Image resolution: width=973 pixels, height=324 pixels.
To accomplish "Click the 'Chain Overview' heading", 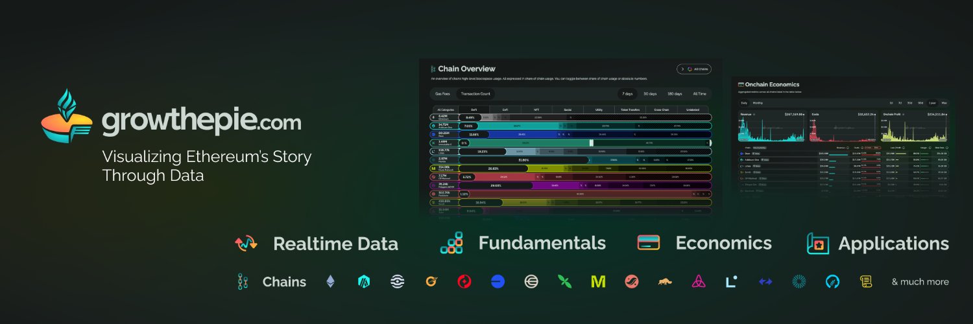I will coord(466,69).
